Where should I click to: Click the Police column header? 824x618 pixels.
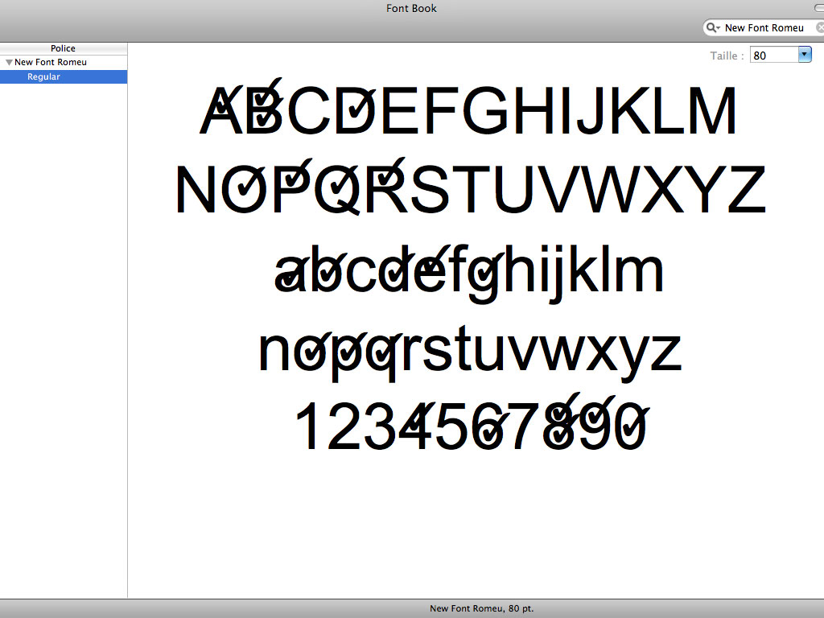coord(63,48)
